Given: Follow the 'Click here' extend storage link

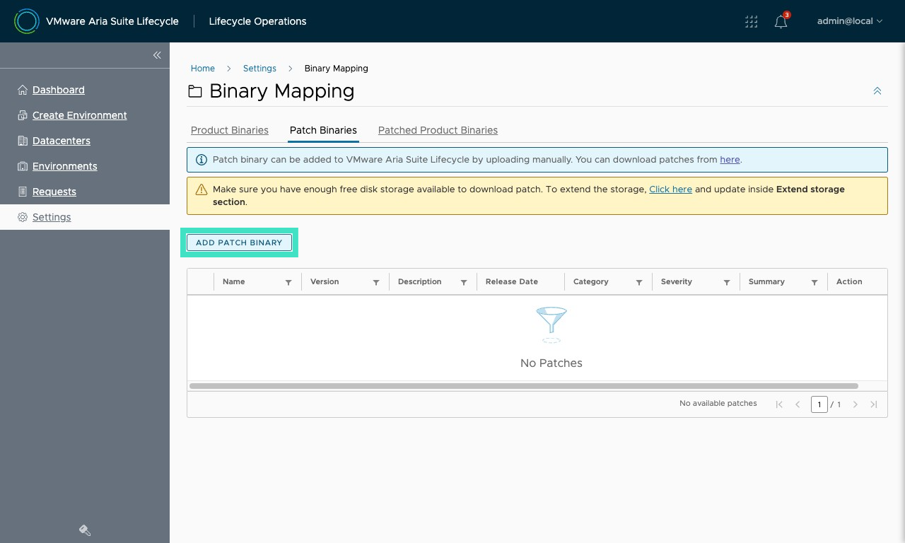Looking at the screenshot, I should pos(670,189).
